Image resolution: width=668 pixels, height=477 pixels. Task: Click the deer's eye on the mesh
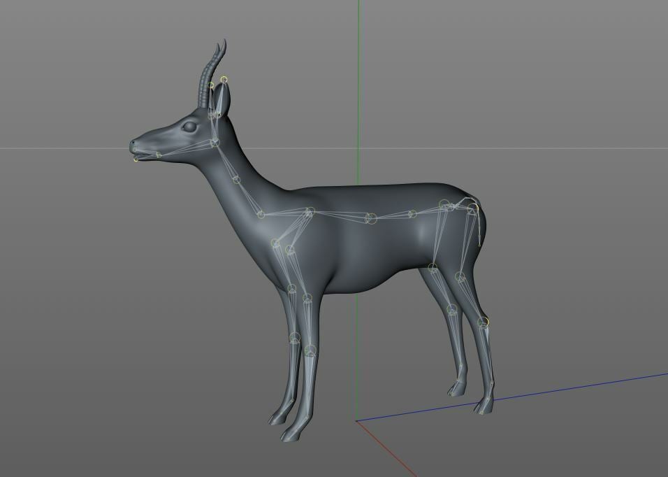pyautogui.click(x=189, y=127)
